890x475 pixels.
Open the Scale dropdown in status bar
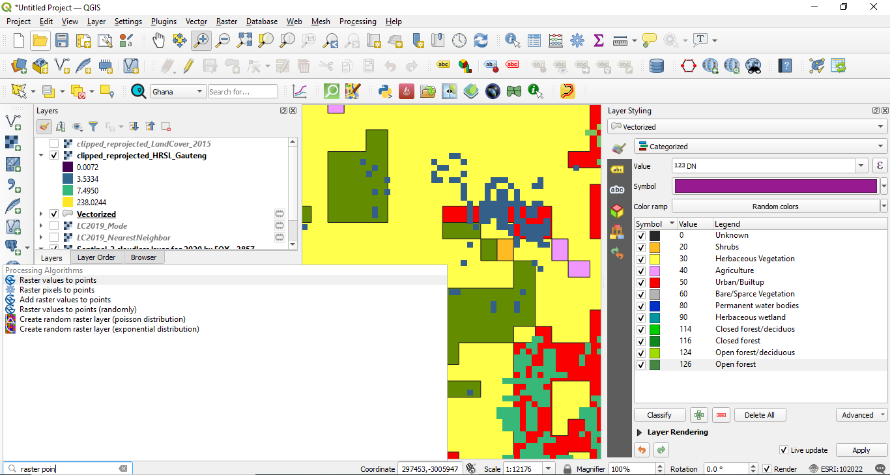[x=549, y=469]
